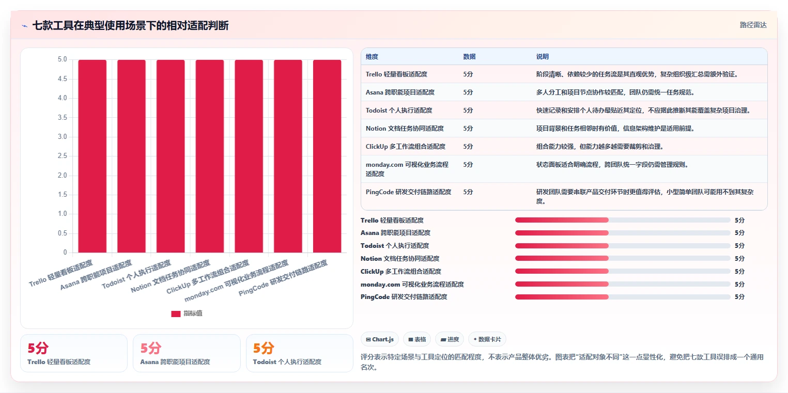788x393 pixels.
Task: Click description 状态面板适合明确流程
Action: 612,165
